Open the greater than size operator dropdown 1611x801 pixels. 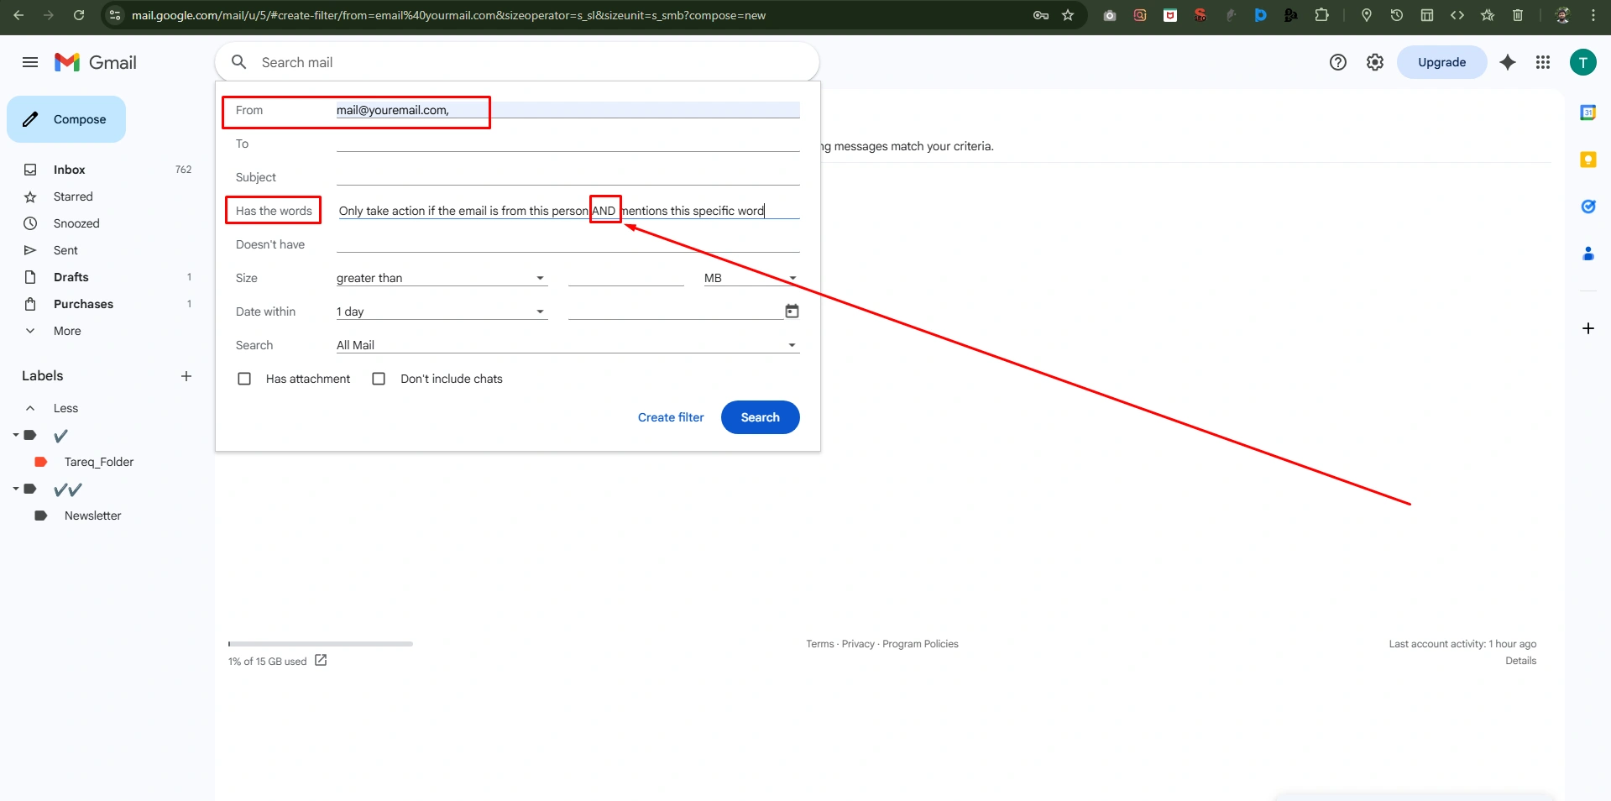coord(442,278)
